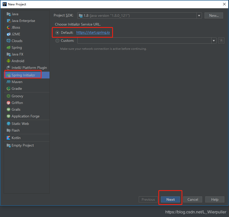
Task: Choose Empty Project type
Action: pos(27,145)
